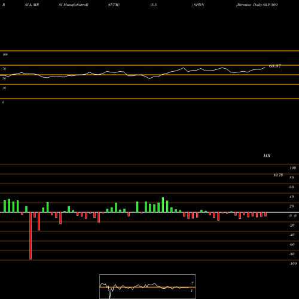Click the -60 label on the MR axis

click(x=292, y=245)
